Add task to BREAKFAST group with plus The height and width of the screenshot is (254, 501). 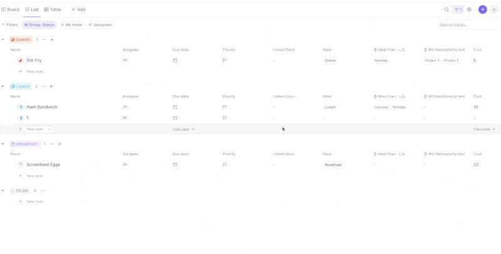(x=59, y=145)
